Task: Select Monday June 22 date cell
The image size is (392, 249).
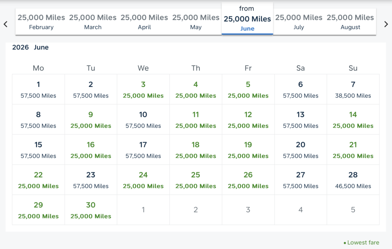Action: click(38, 180)
